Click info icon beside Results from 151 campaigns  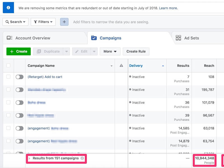coord(82,158)
